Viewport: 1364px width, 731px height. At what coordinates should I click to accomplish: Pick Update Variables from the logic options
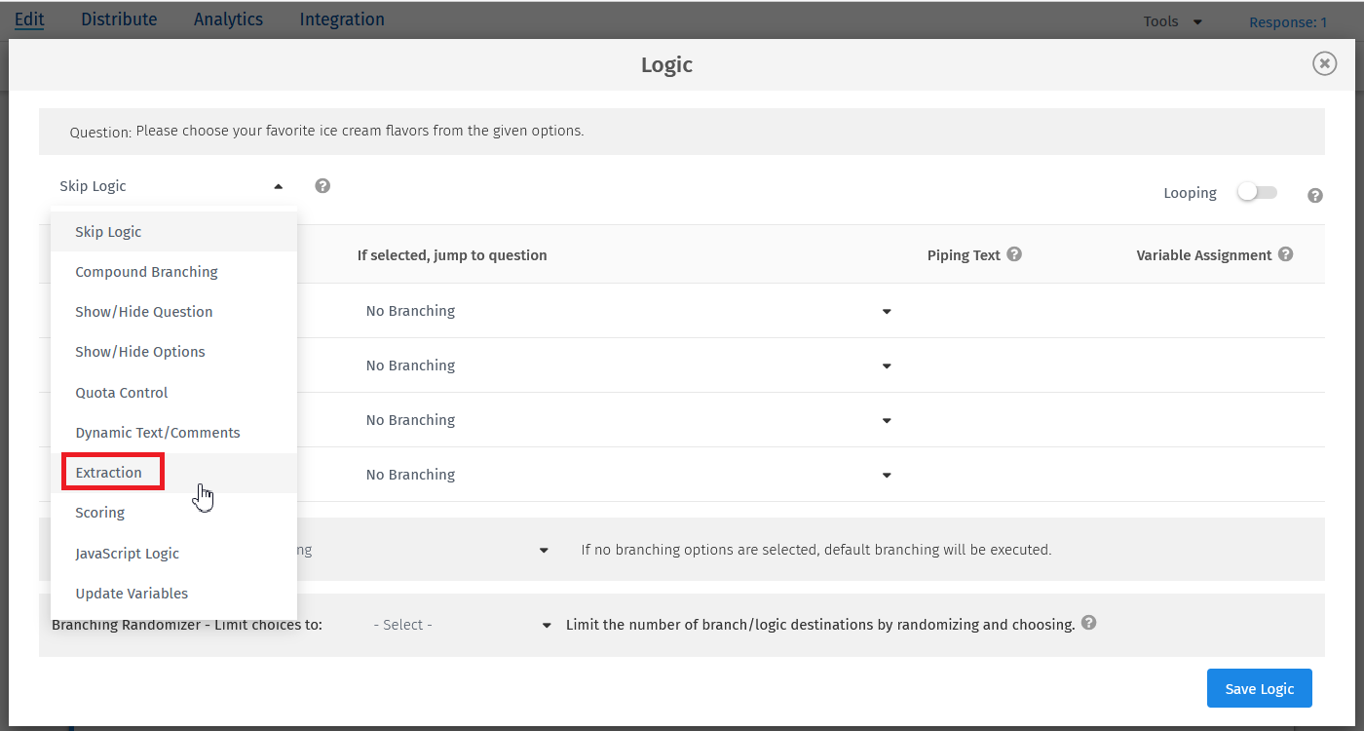click(132, 593)
